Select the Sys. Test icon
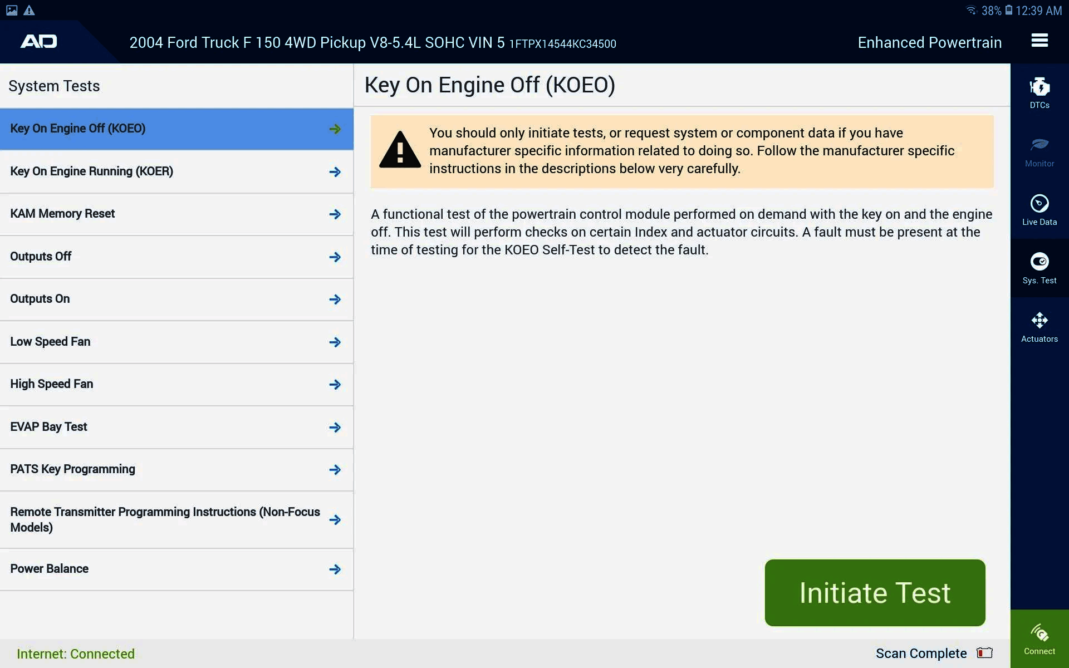The width and height of the screenshot is (1069, 668). [x=1039, y=268]
